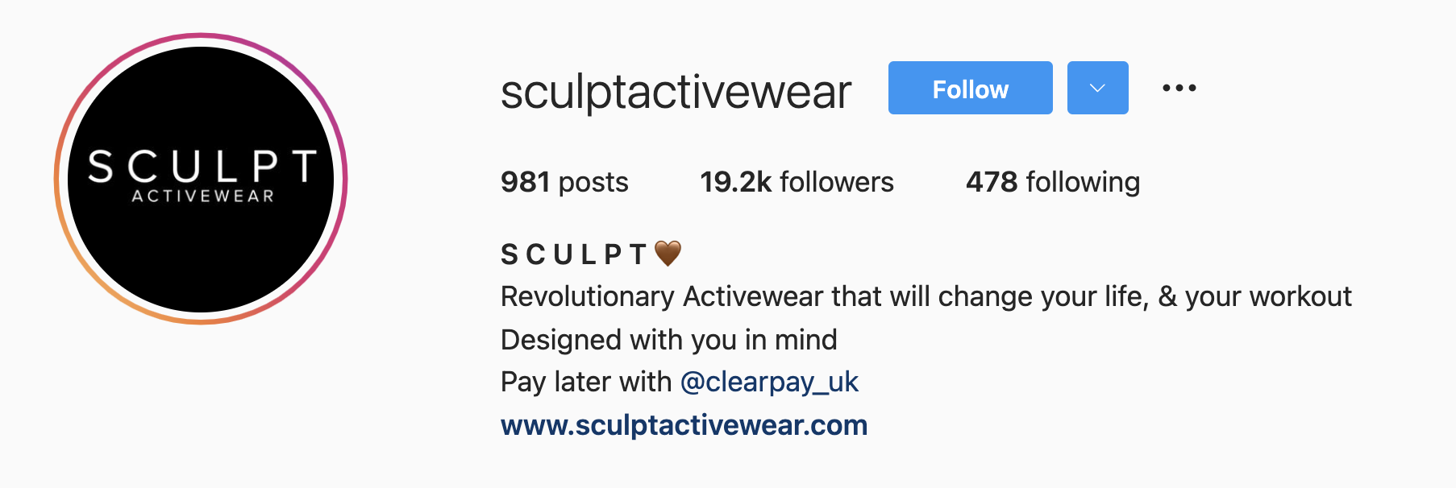
Task: Open the three-dot options menu
Action: point(1179,88)
